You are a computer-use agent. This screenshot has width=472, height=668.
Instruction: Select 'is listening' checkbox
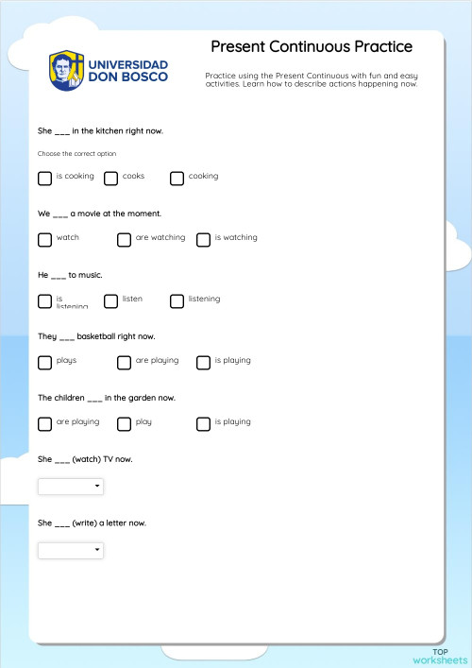coord(44,301)
